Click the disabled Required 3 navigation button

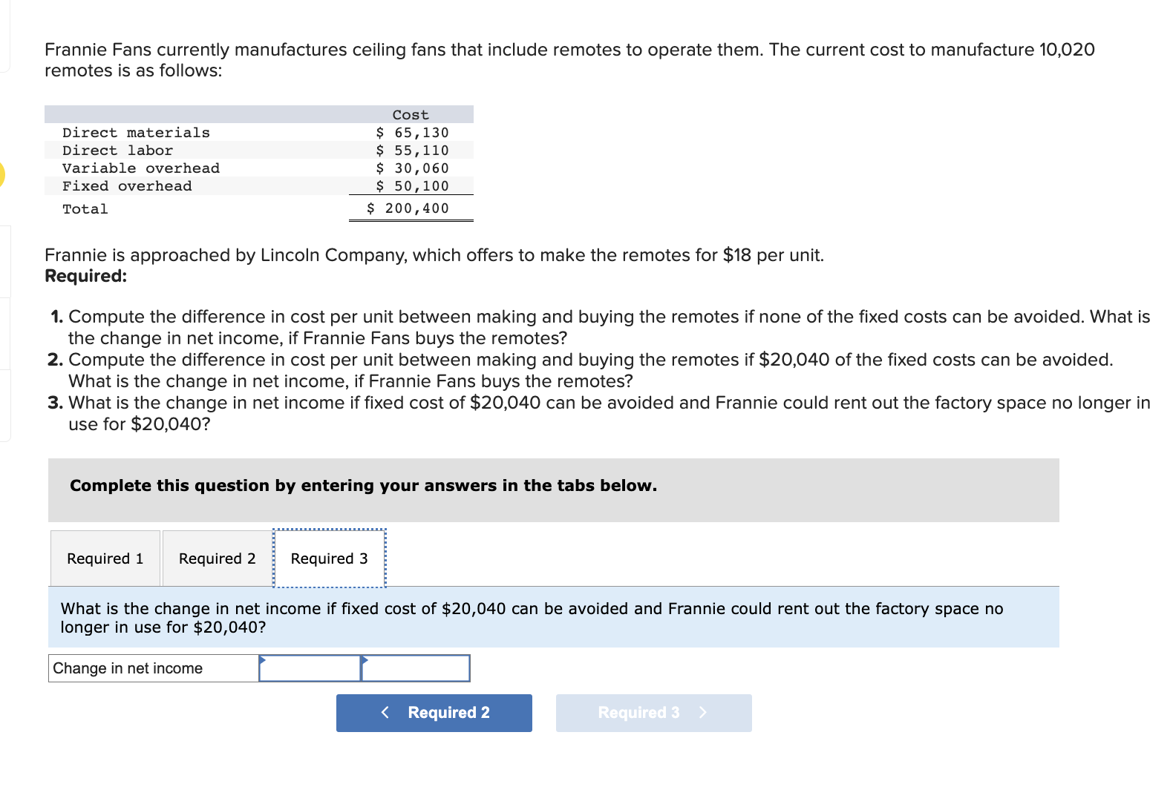tap(653, 713)
